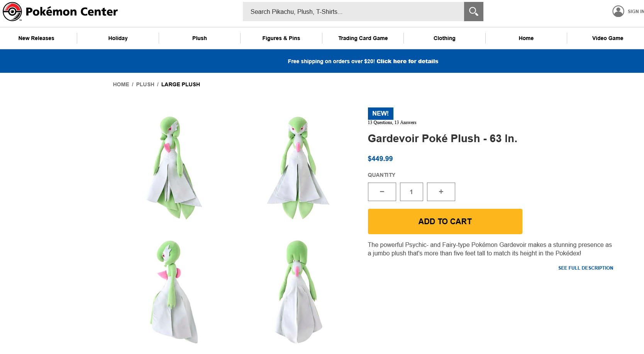
Task: Open the Plush category menu
Action: 200,38
